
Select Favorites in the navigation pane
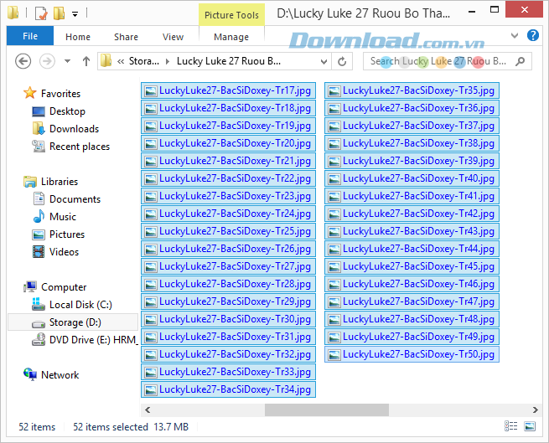point(52,94)
